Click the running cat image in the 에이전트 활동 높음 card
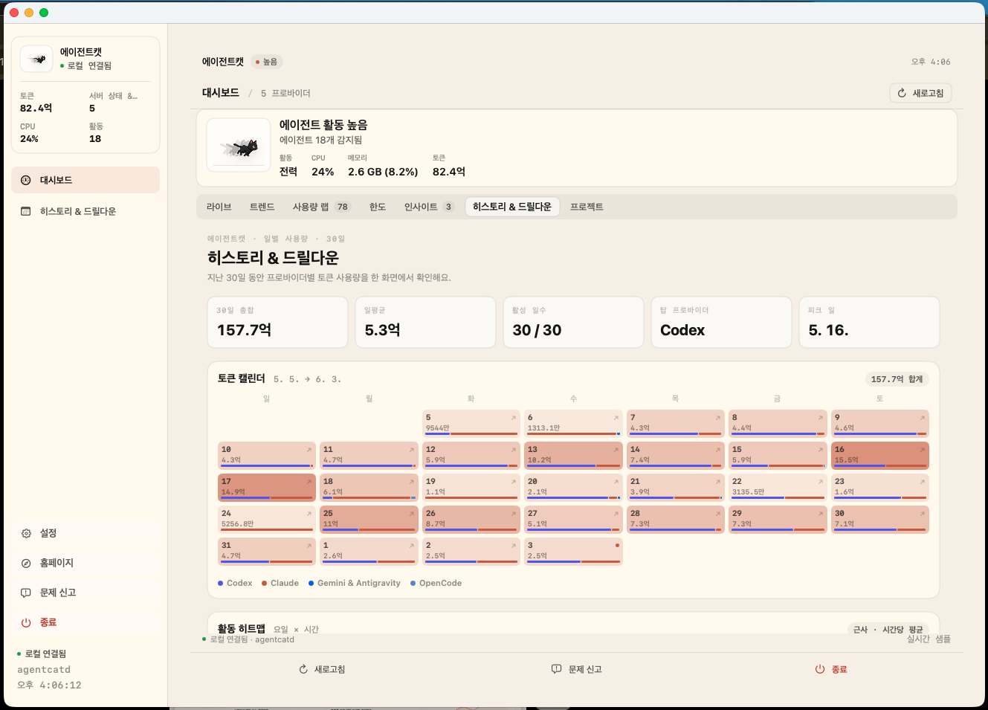This screenshot has height=710, width=988. (x=239, y=145)
